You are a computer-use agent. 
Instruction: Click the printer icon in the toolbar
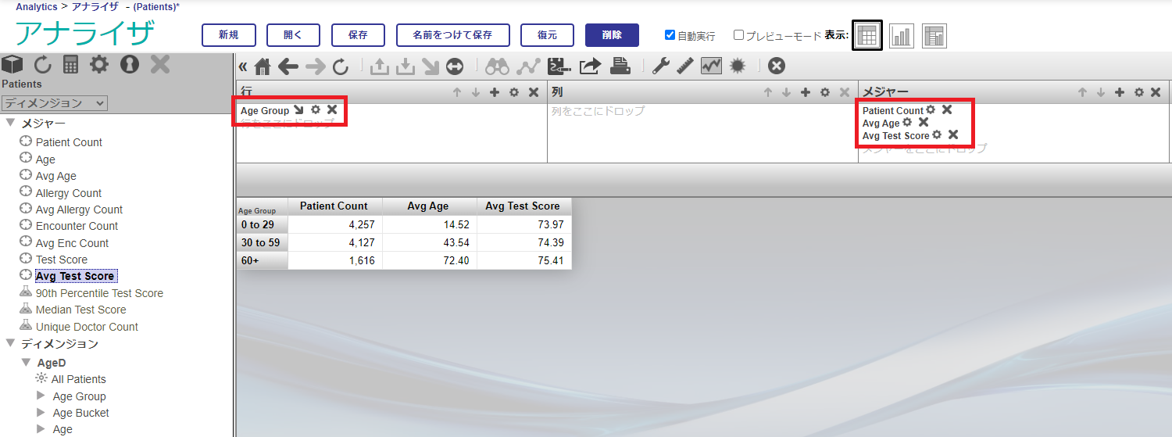pyautogui.click(x=620, y=66)
